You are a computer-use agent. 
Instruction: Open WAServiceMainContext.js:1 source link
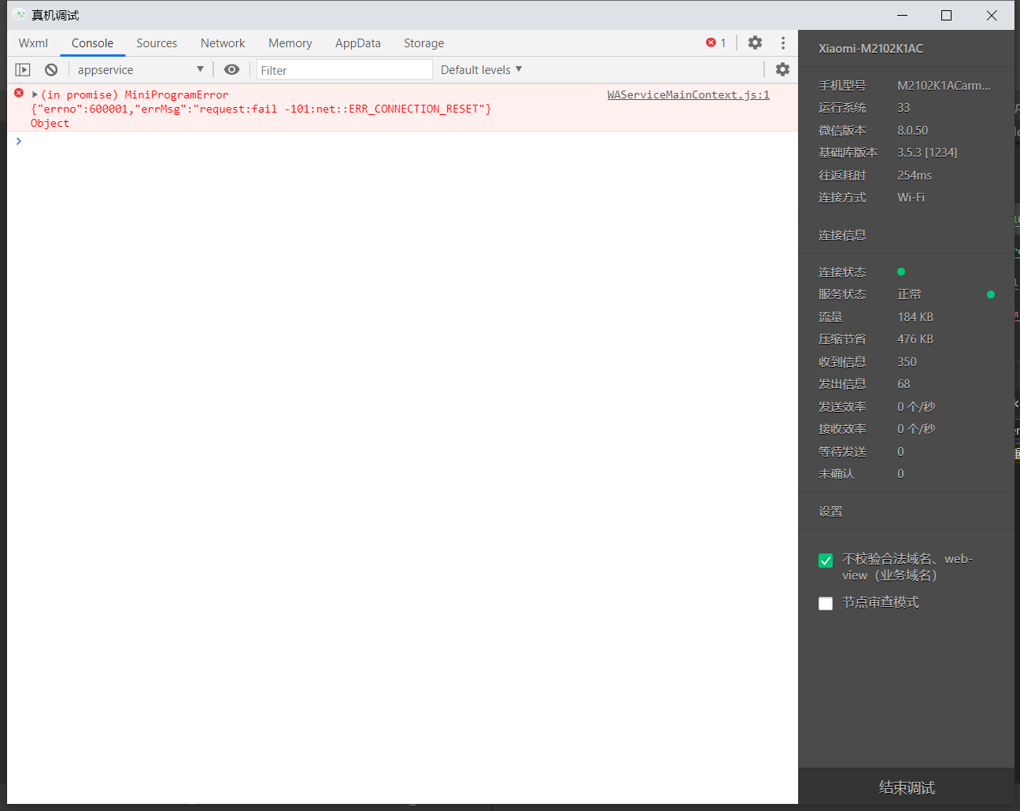(688, 94)
